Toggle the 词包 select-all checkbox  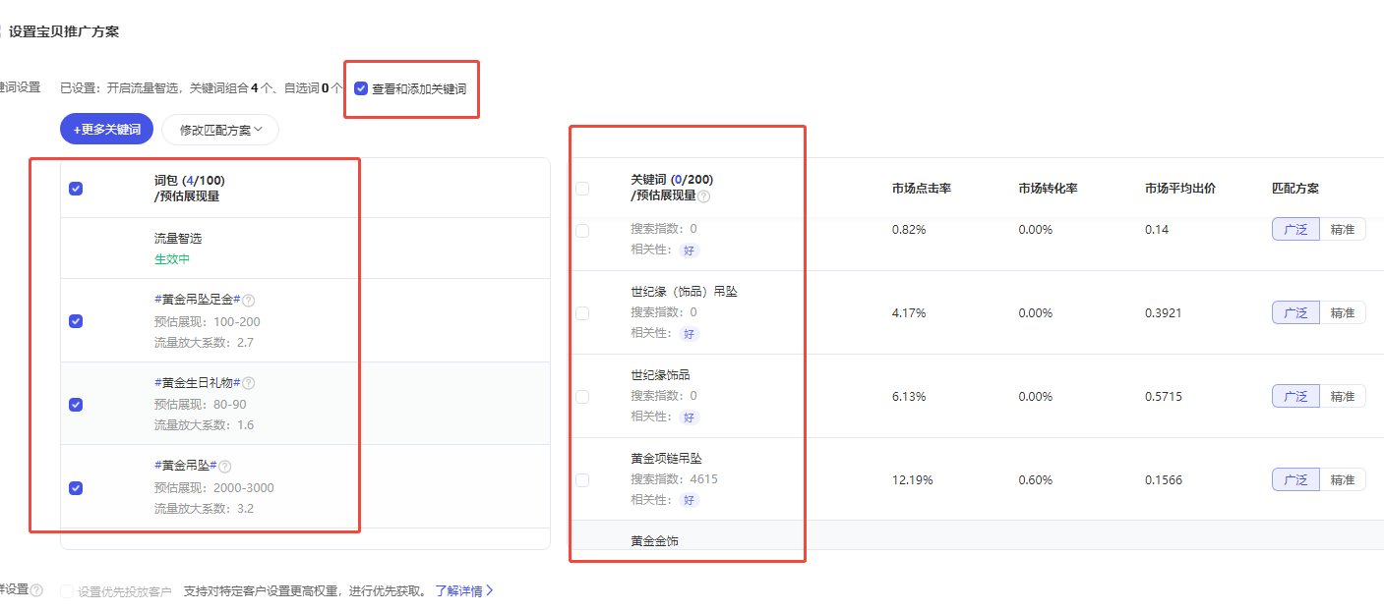[76, 189]
